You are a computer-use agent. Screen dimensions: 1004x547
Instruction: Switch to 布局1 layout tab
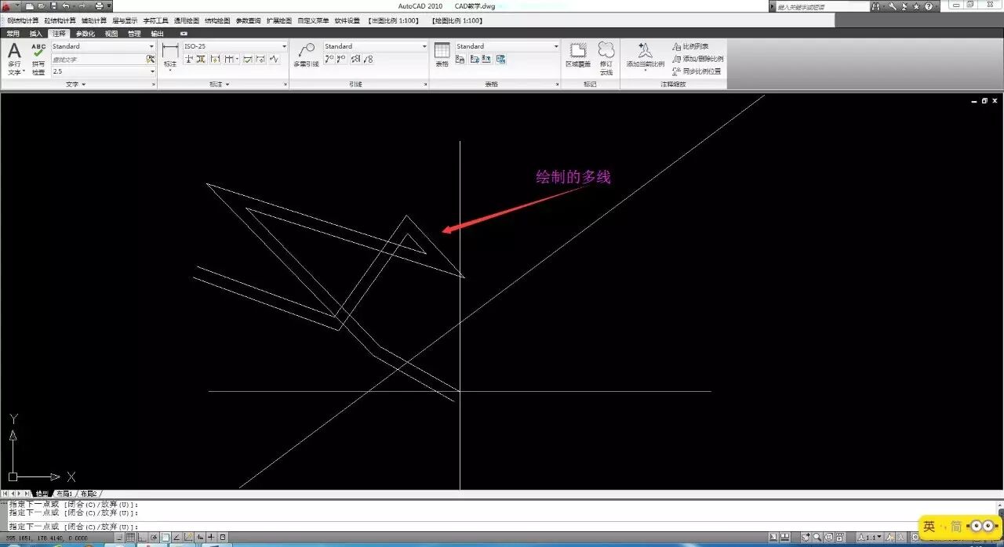click(x=64, y=494)
